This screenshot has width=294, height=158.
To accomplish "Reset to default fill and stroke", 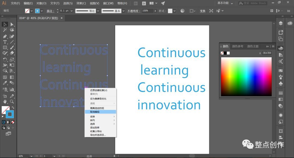I will [3, 117].
